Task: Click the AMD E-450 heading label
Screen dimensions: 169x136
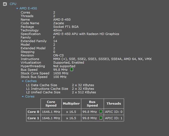Action: (28, 8)
